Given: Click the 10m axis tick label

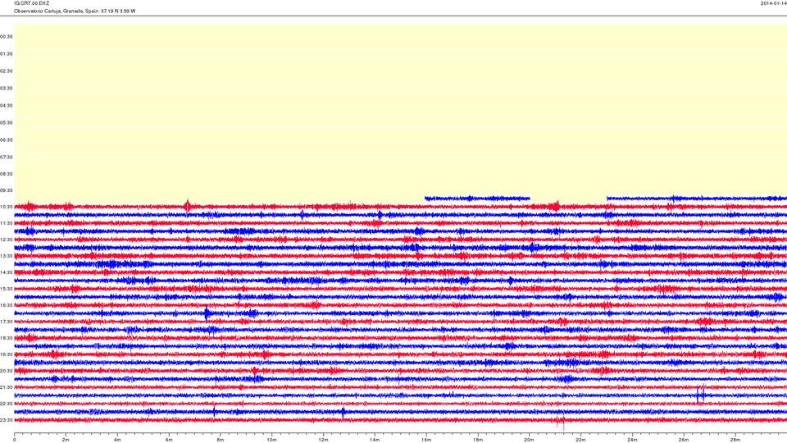Looking at the screenshot, I should tap(271, 440).
